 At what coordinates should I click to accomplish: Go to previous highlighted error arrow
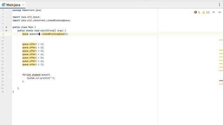pyautogui.click(x=214, y=12)
